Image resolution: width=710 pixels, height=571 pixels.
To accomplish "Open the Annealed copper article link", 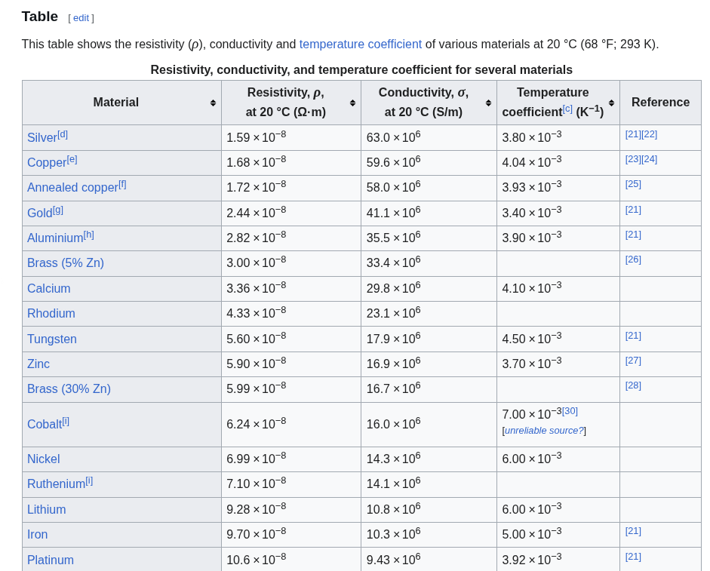I will pos(72,188).
